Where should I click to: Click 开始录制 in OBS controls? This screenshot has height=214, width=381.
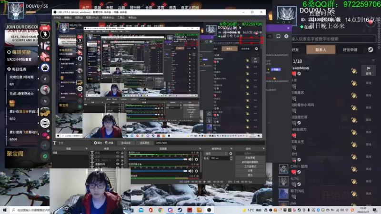tap(250, 158)
